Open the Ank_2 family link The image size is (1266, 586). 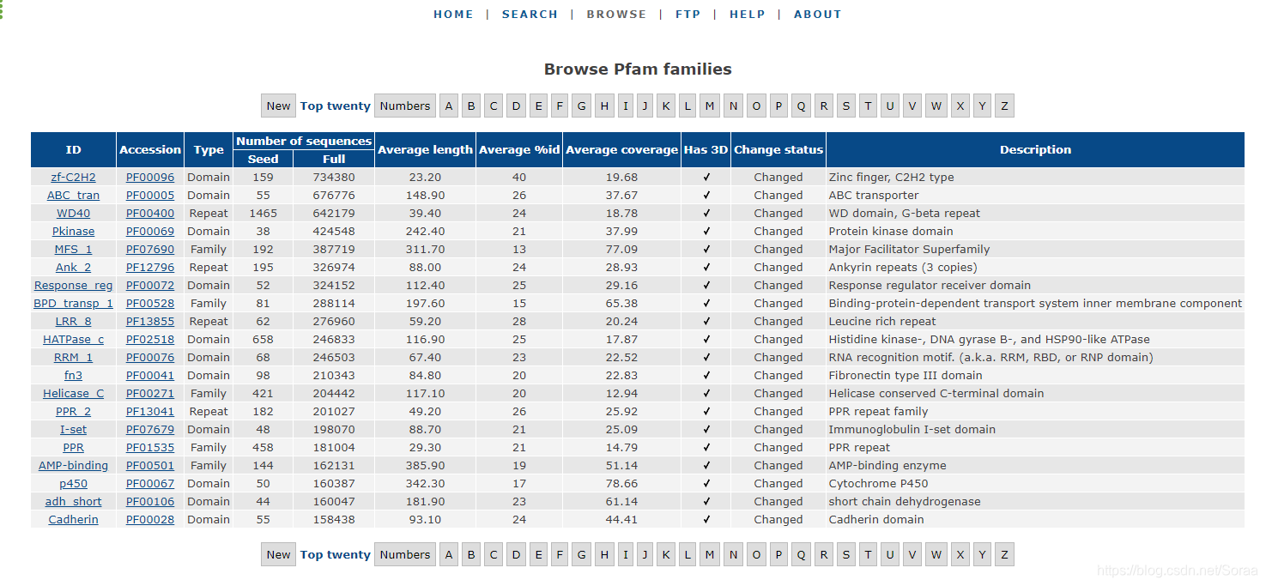coord(74,267)
